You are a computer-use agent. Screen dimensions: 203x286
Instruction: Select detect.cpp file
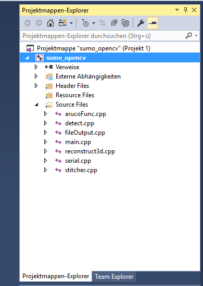click(80, 123)
